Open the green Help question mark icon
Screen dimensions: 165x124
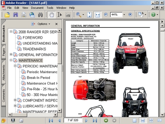tap(153, 15)
